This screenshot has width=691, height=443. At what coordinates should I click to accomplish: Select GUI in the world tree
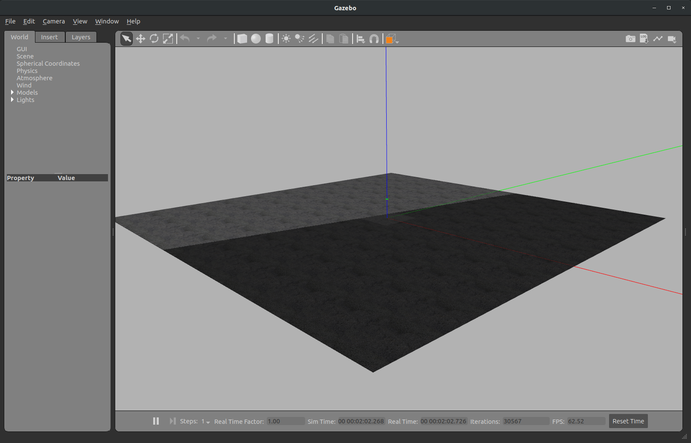coord(22,49)
